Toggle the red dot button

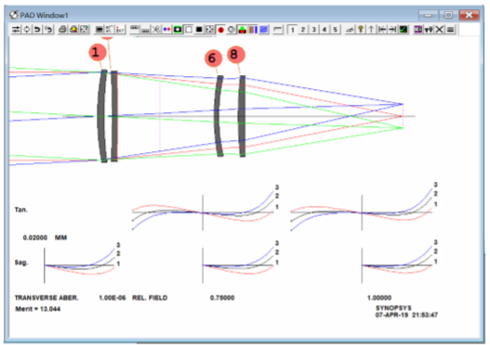click(x=221, y=30)
